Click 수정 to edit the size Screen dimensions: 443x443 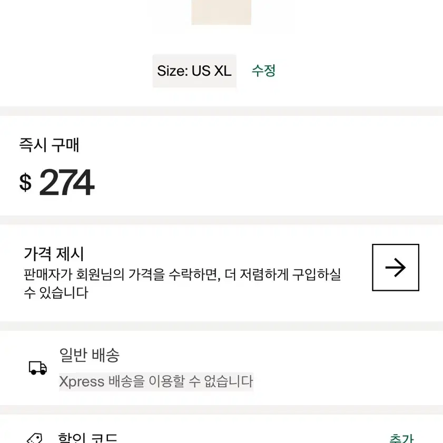click(263, 71)
